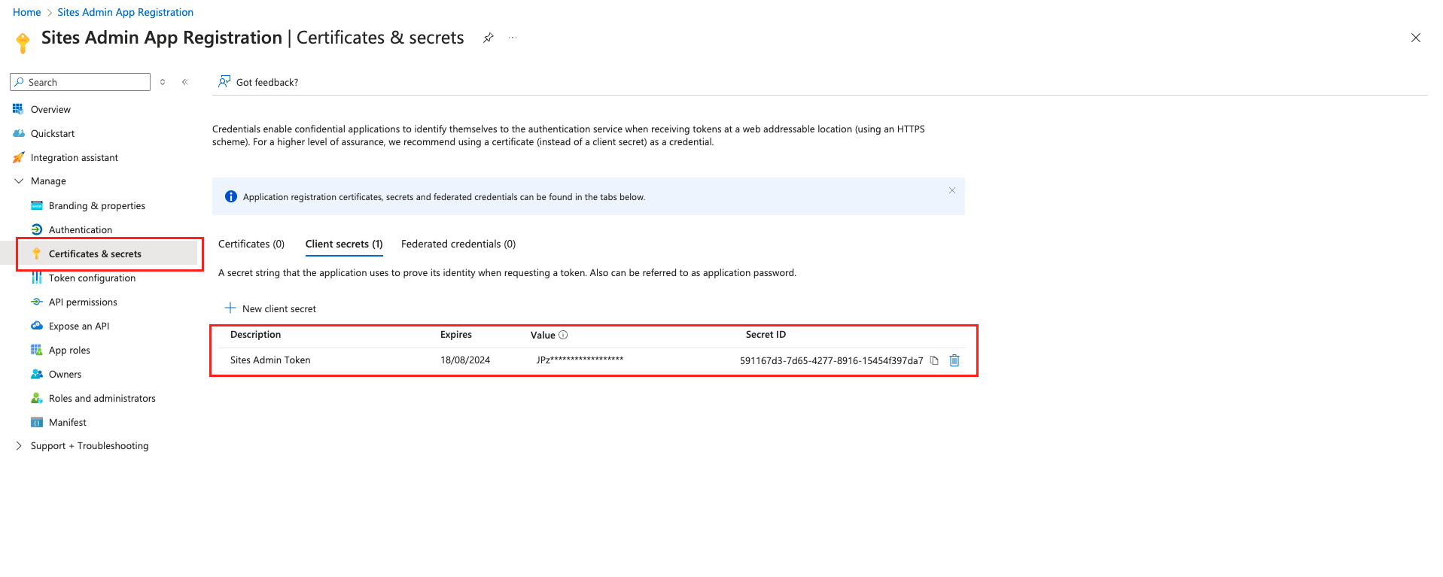This screenshot has height=577, width=1443.
Task: Focus the sidebar Search field
Action: pos(81,82)
